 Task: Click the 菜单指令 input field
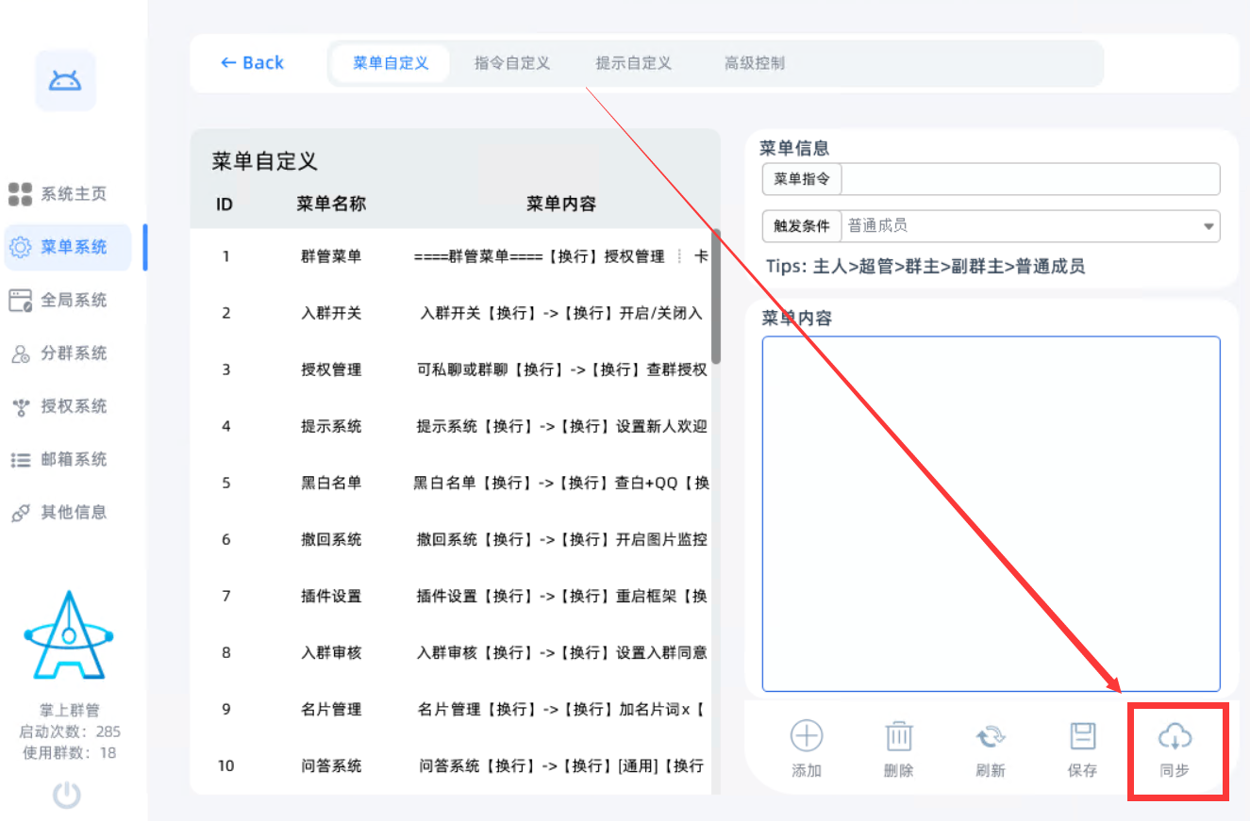1029,179
